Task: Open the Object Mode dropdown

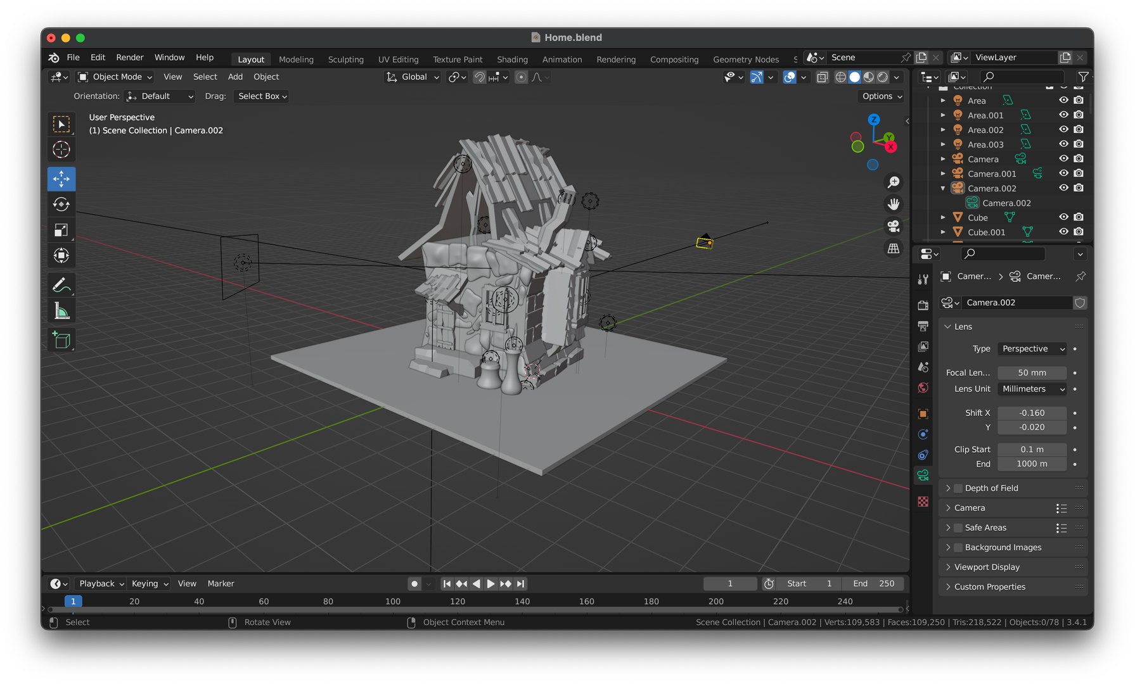Action: [115, 77]
